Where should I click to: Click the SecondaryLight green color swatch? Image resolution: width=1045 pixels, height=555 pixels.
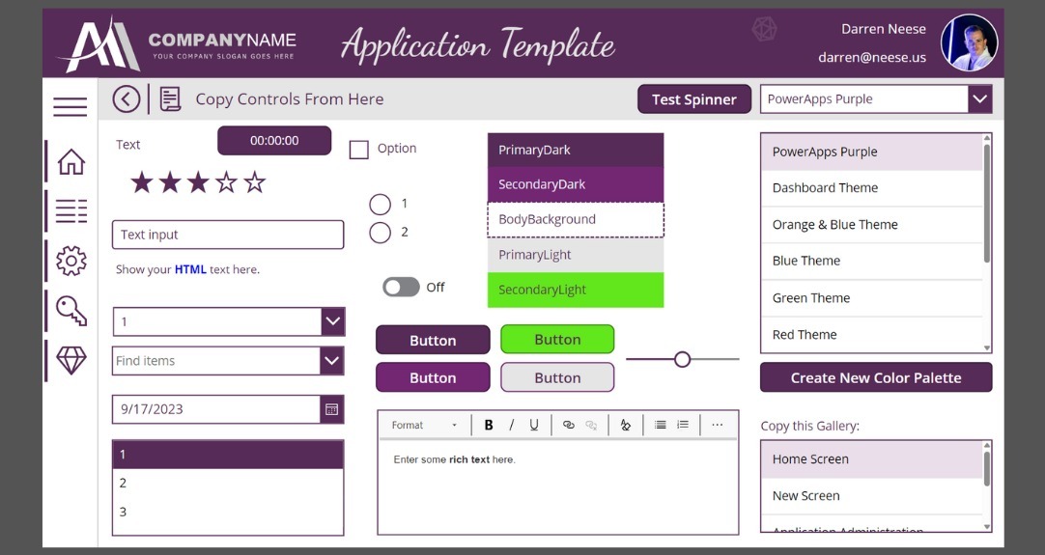pos(576,290)
